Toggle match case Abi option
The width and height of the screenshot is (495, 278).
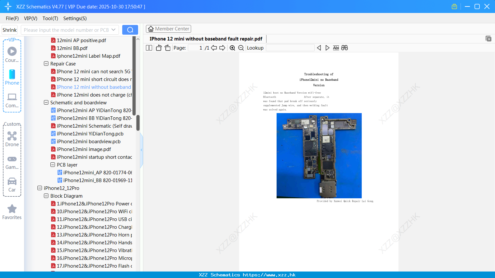336,48
